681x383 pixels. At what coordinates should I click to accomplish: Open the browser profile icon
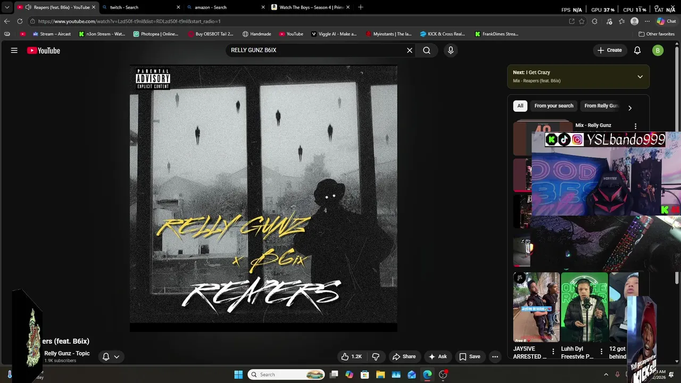[x=634, y=21]
